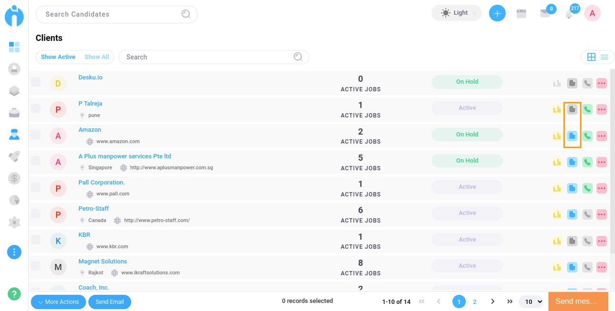Select the Amazon row checkbox

coord(36,134)
